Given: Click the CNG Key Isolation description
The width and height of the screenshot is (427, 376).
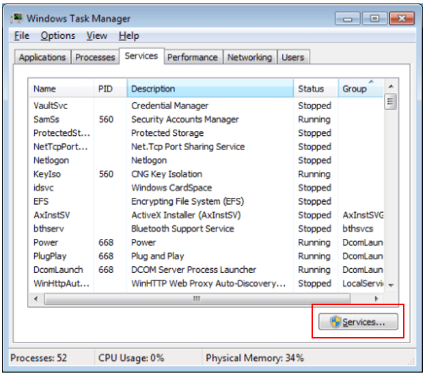Looking at the screenshot, I should 167,174.
